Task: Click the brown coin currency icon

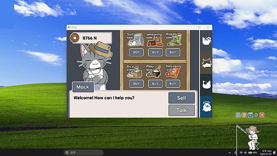Action: click(75, 38)
